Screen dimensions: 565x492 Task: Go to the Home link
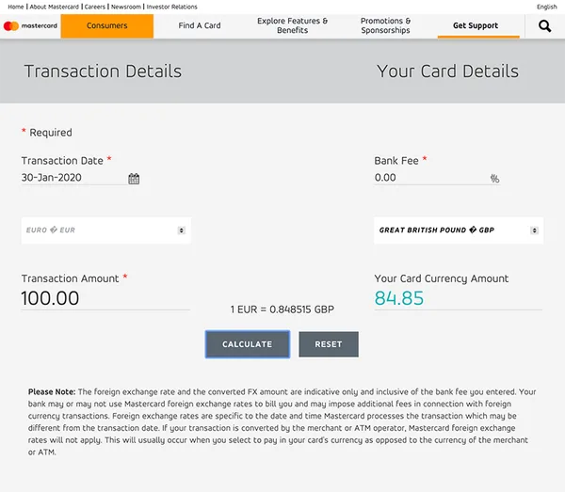coord(15,7)
